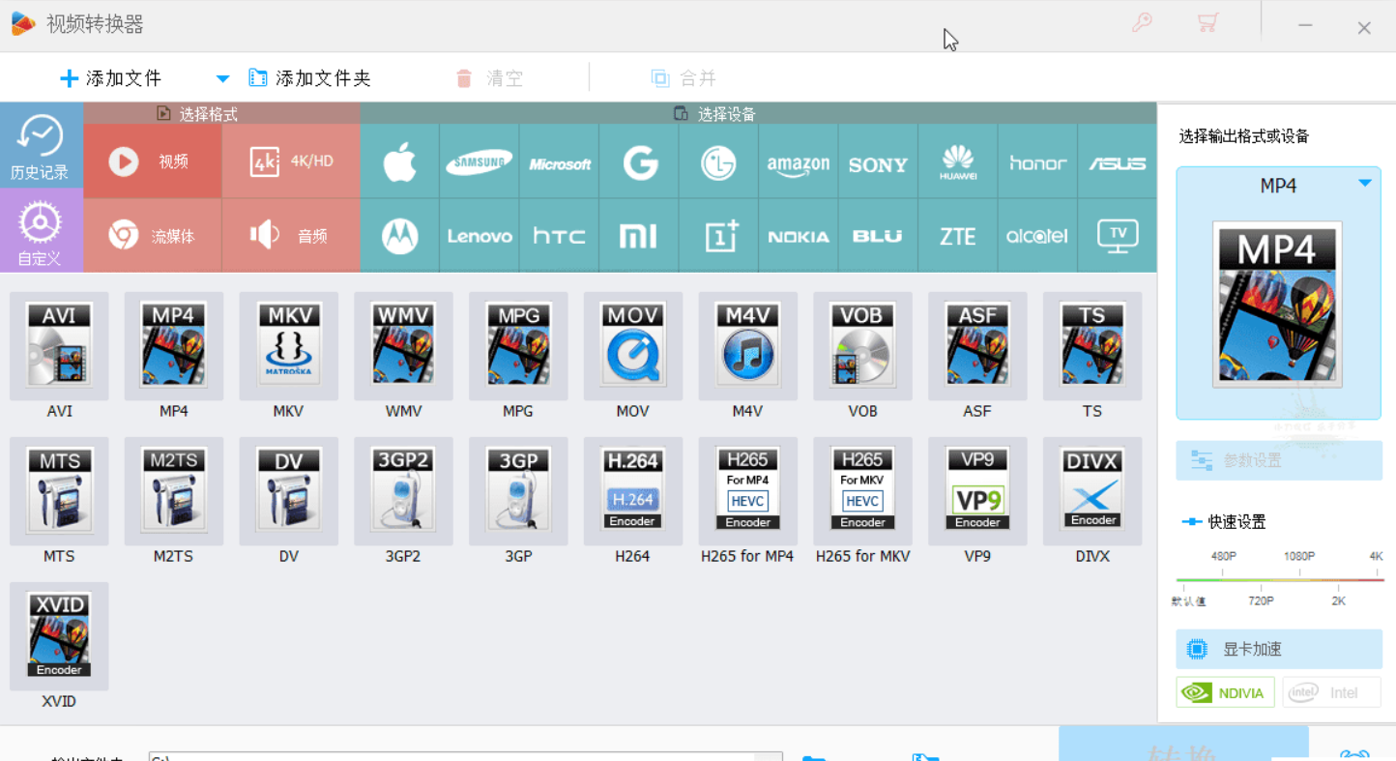1396x761 pixels.
Task: Open Samsung device presets
Action: click(480, 161)
